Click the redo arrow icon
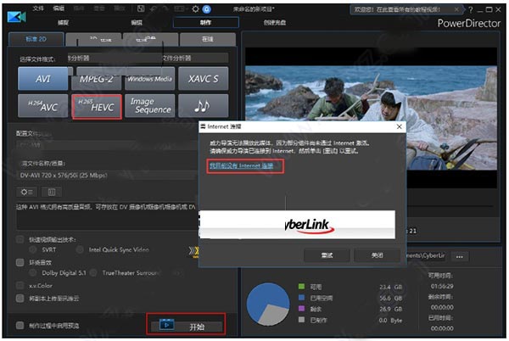Image resolution: width=509 pixels, height=341 pixels. [165, 9]
